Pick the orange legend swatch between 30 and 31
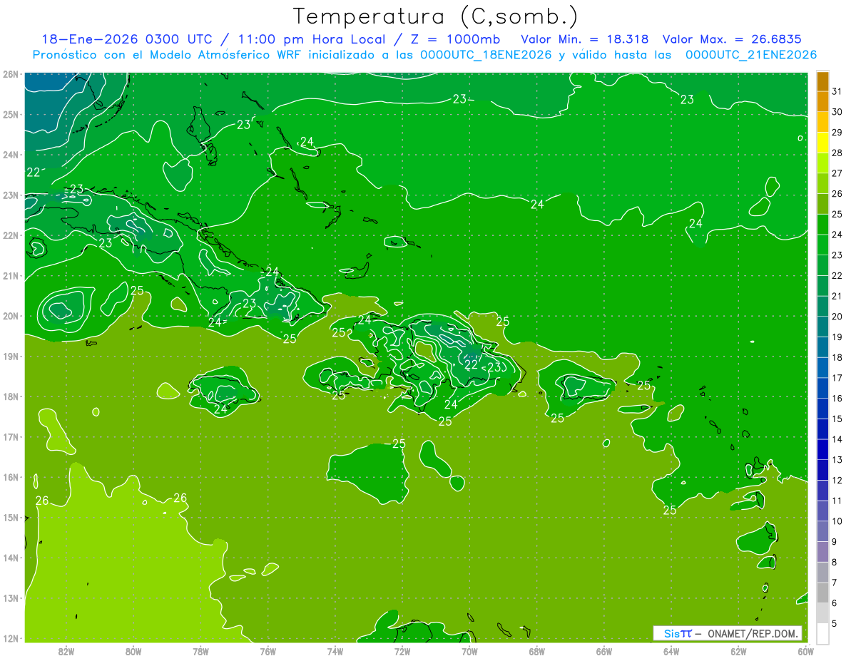The width and height of the screenshot is (856, 661). [822, 102]
